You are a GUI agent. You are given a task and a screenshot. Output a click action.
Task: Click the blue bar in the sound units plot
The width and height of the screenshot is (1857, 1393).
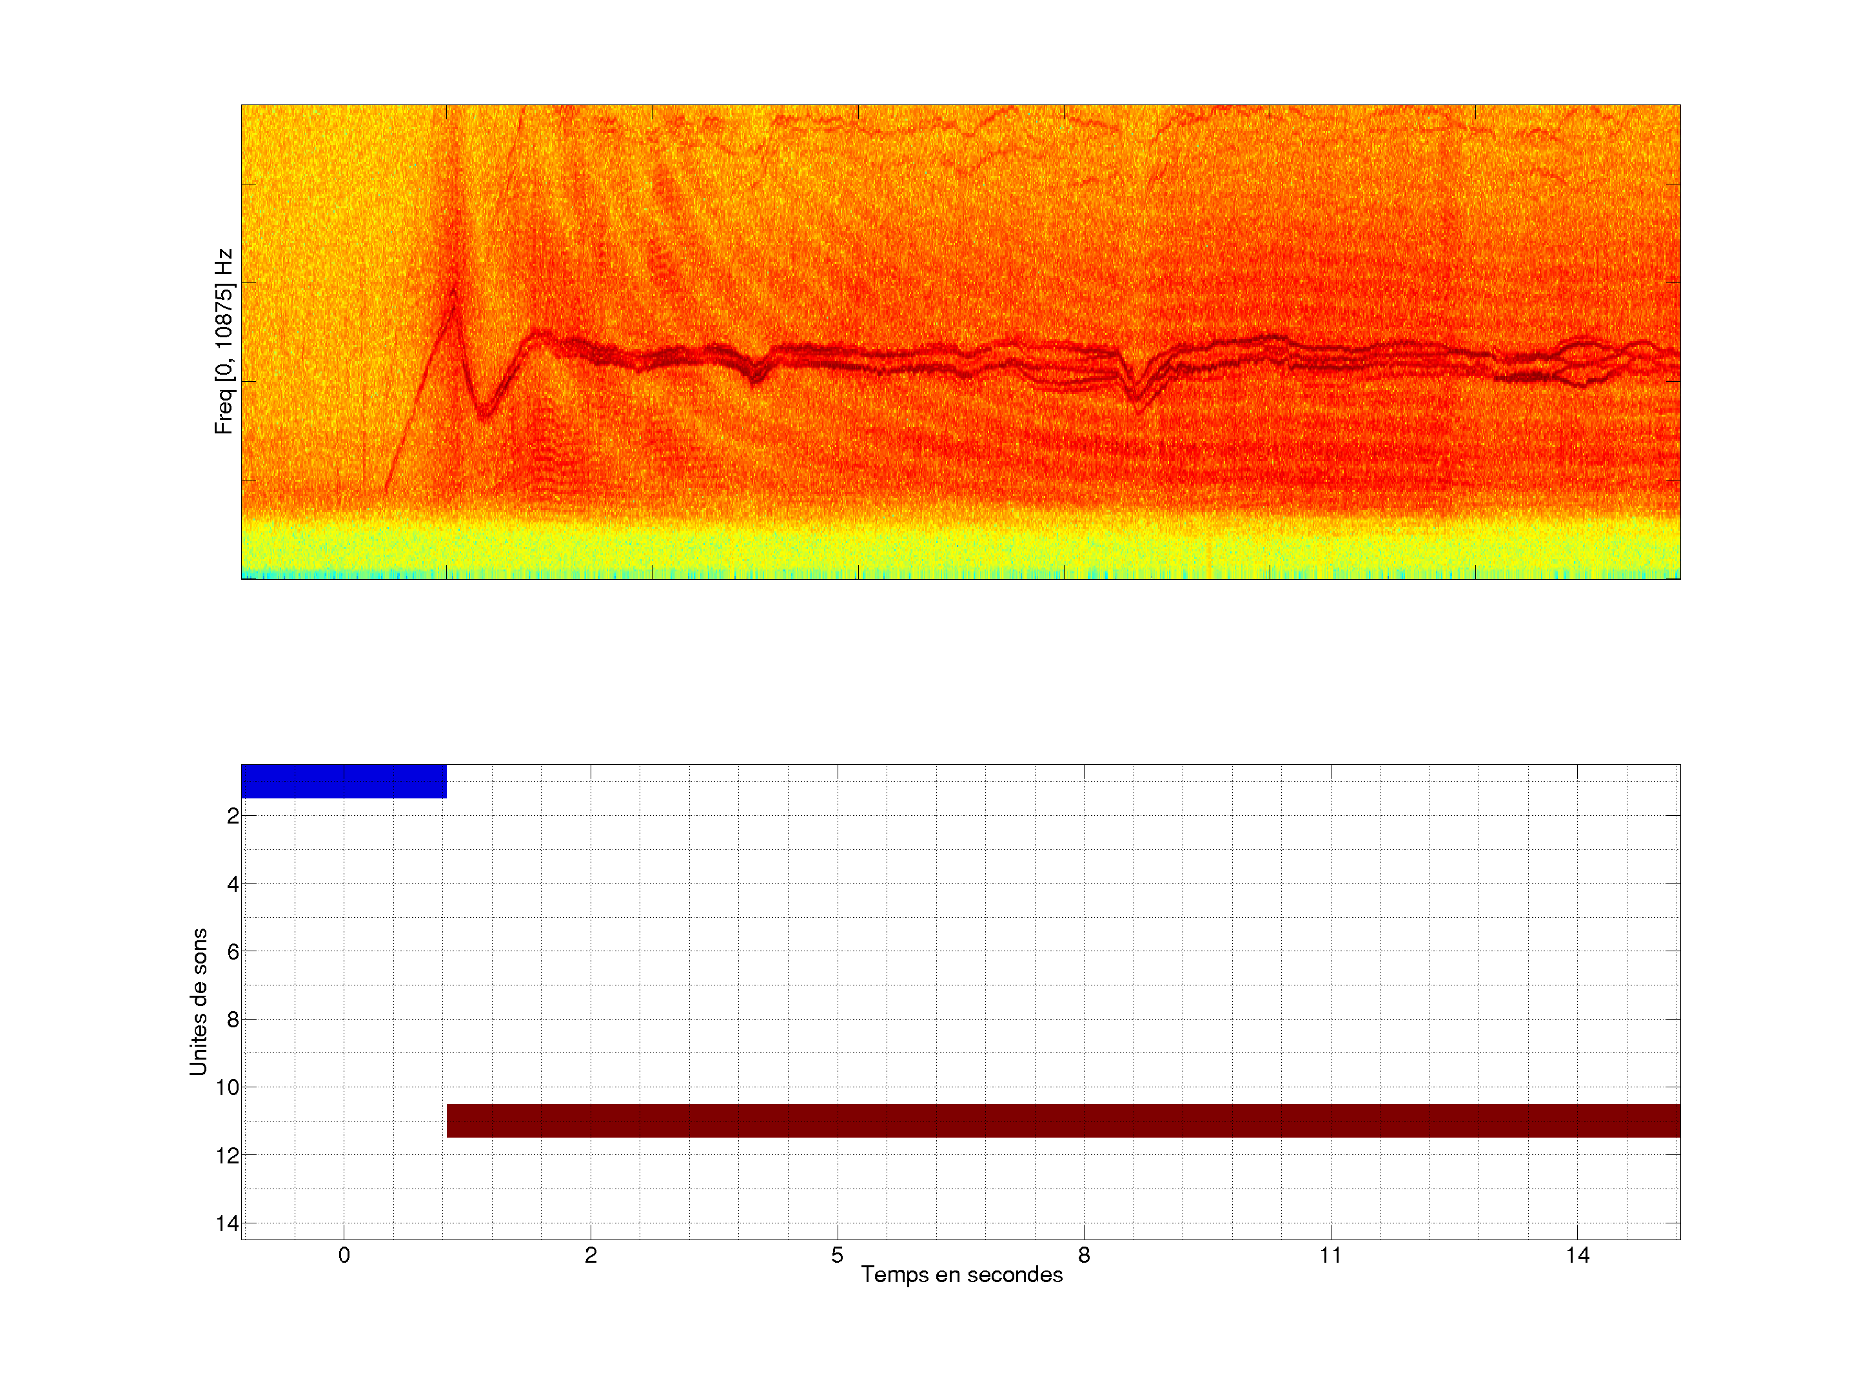(x=344, y=781)
